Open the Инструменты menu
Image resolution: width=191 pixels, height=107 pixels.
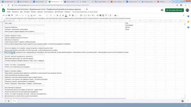click(x=49, y=12)
